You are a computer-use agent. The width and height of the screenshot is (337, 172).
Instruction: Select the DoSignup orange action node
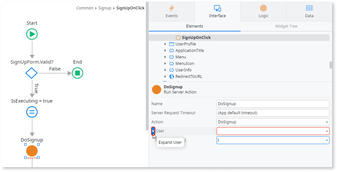click(x=32, y=151)
